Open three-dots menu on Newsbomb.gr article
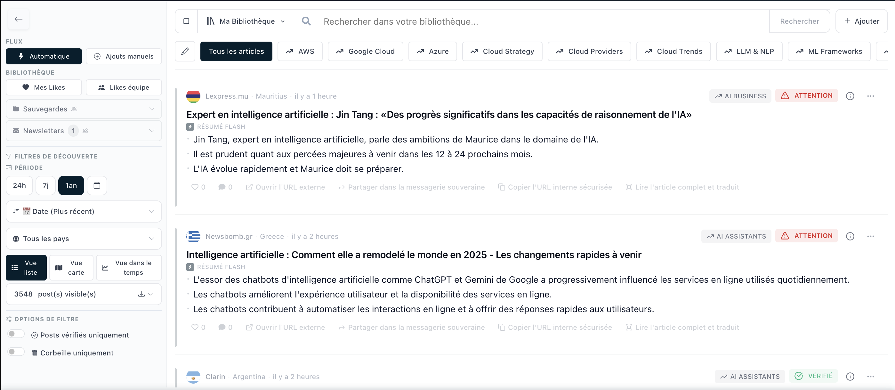Viewport: 895px width, 390px height. (x=870, y=236)
